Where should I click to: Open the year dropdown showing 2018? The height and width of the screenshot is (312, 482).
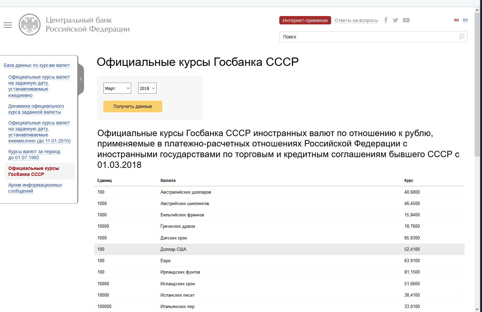pyautogui.click(x=147, y=88)
